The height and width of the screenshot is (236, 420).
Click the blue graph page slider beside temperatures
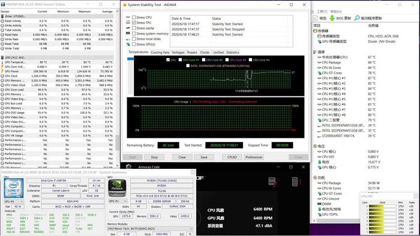click(130, 59)
